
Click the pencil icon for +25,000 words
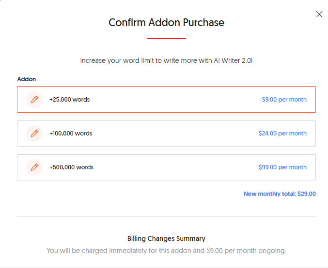coord(34,100)
